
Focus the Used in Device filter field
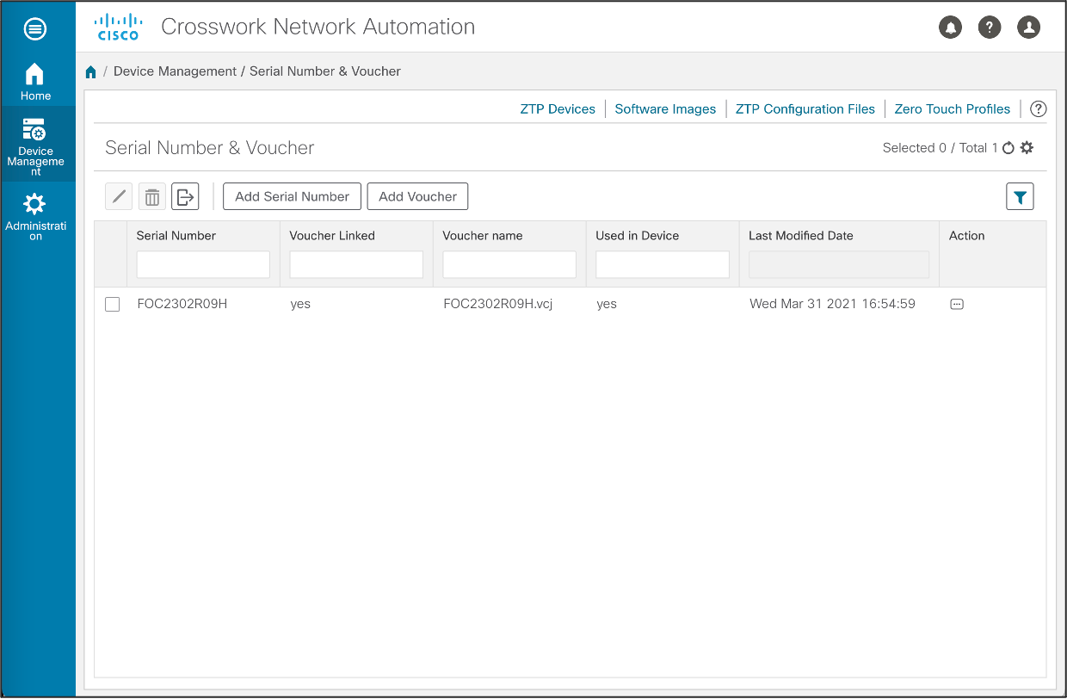click(663, 264)
